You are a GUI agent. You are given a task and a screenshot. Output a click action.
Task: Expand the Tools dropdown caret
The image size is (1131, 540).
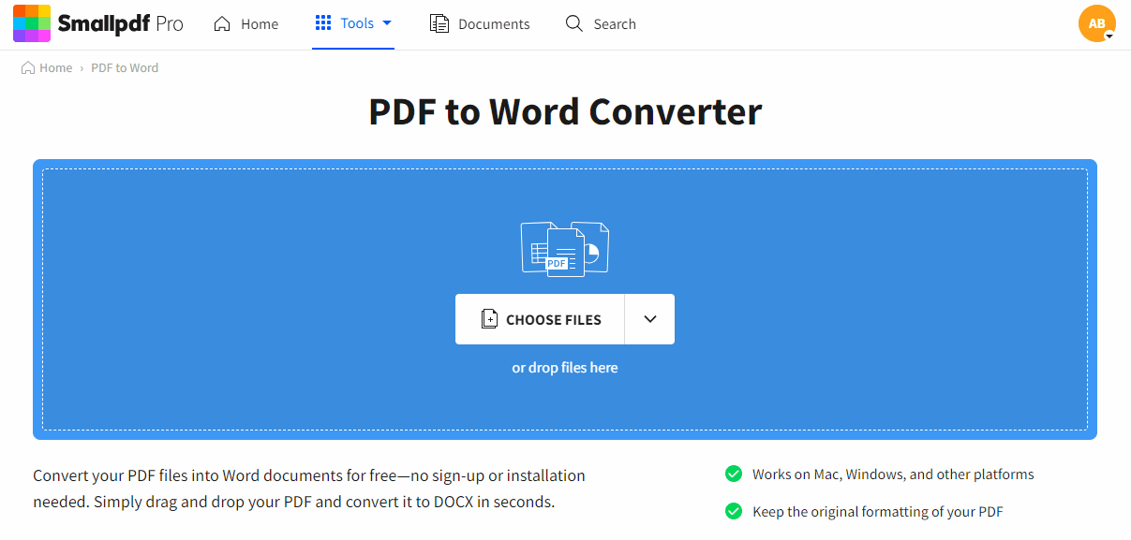click(387, 23)
